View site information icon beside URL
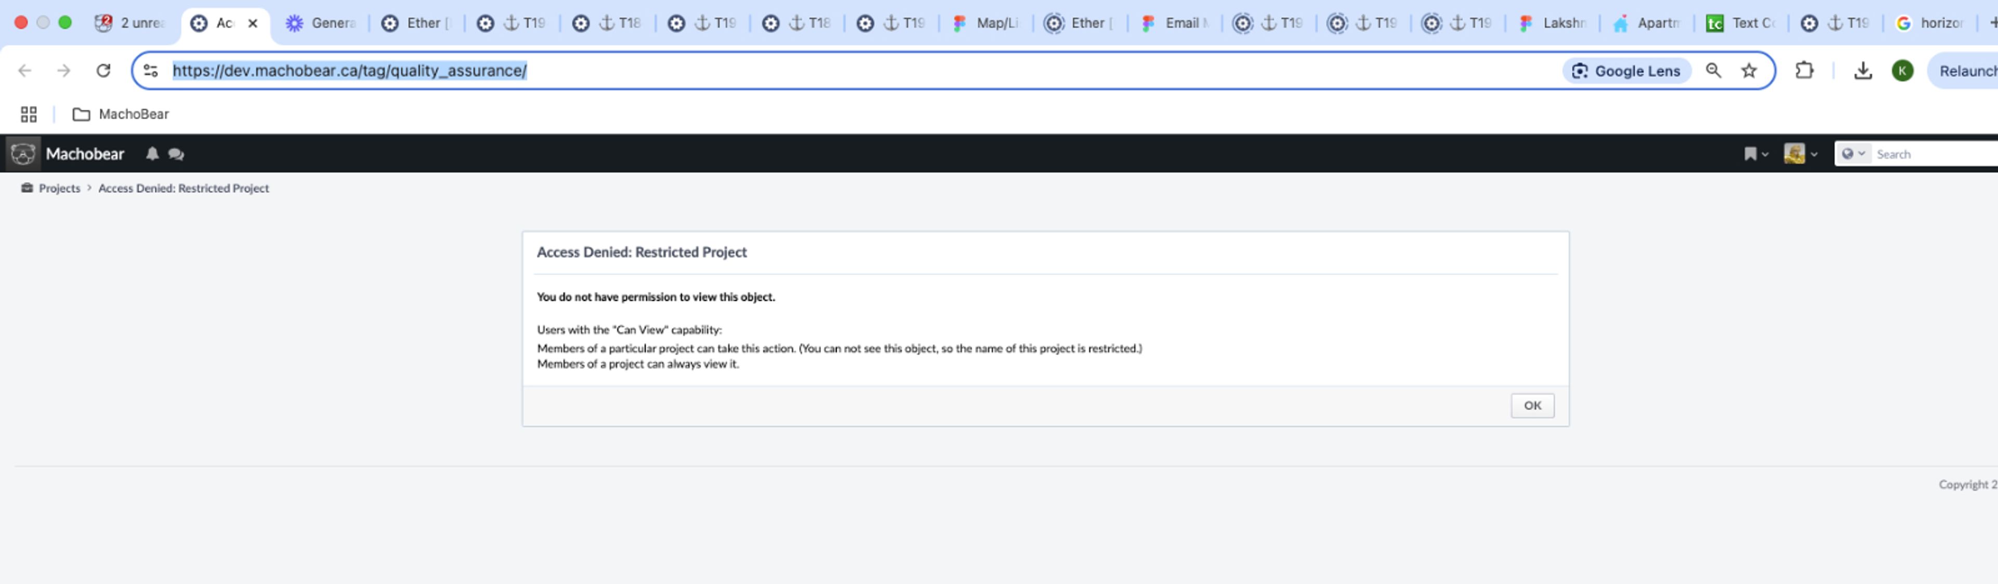The height and width of the screenshot is (584, 1998). pos(150,71)
